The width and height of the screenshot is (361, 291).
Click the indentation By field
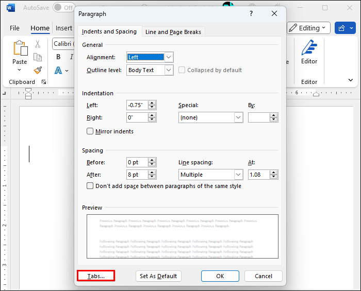(x=259, y=117)
